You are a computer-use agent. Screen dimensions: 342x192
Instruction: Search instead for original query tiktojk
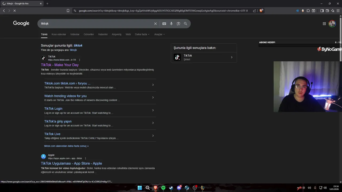click(x=73, y=50)
